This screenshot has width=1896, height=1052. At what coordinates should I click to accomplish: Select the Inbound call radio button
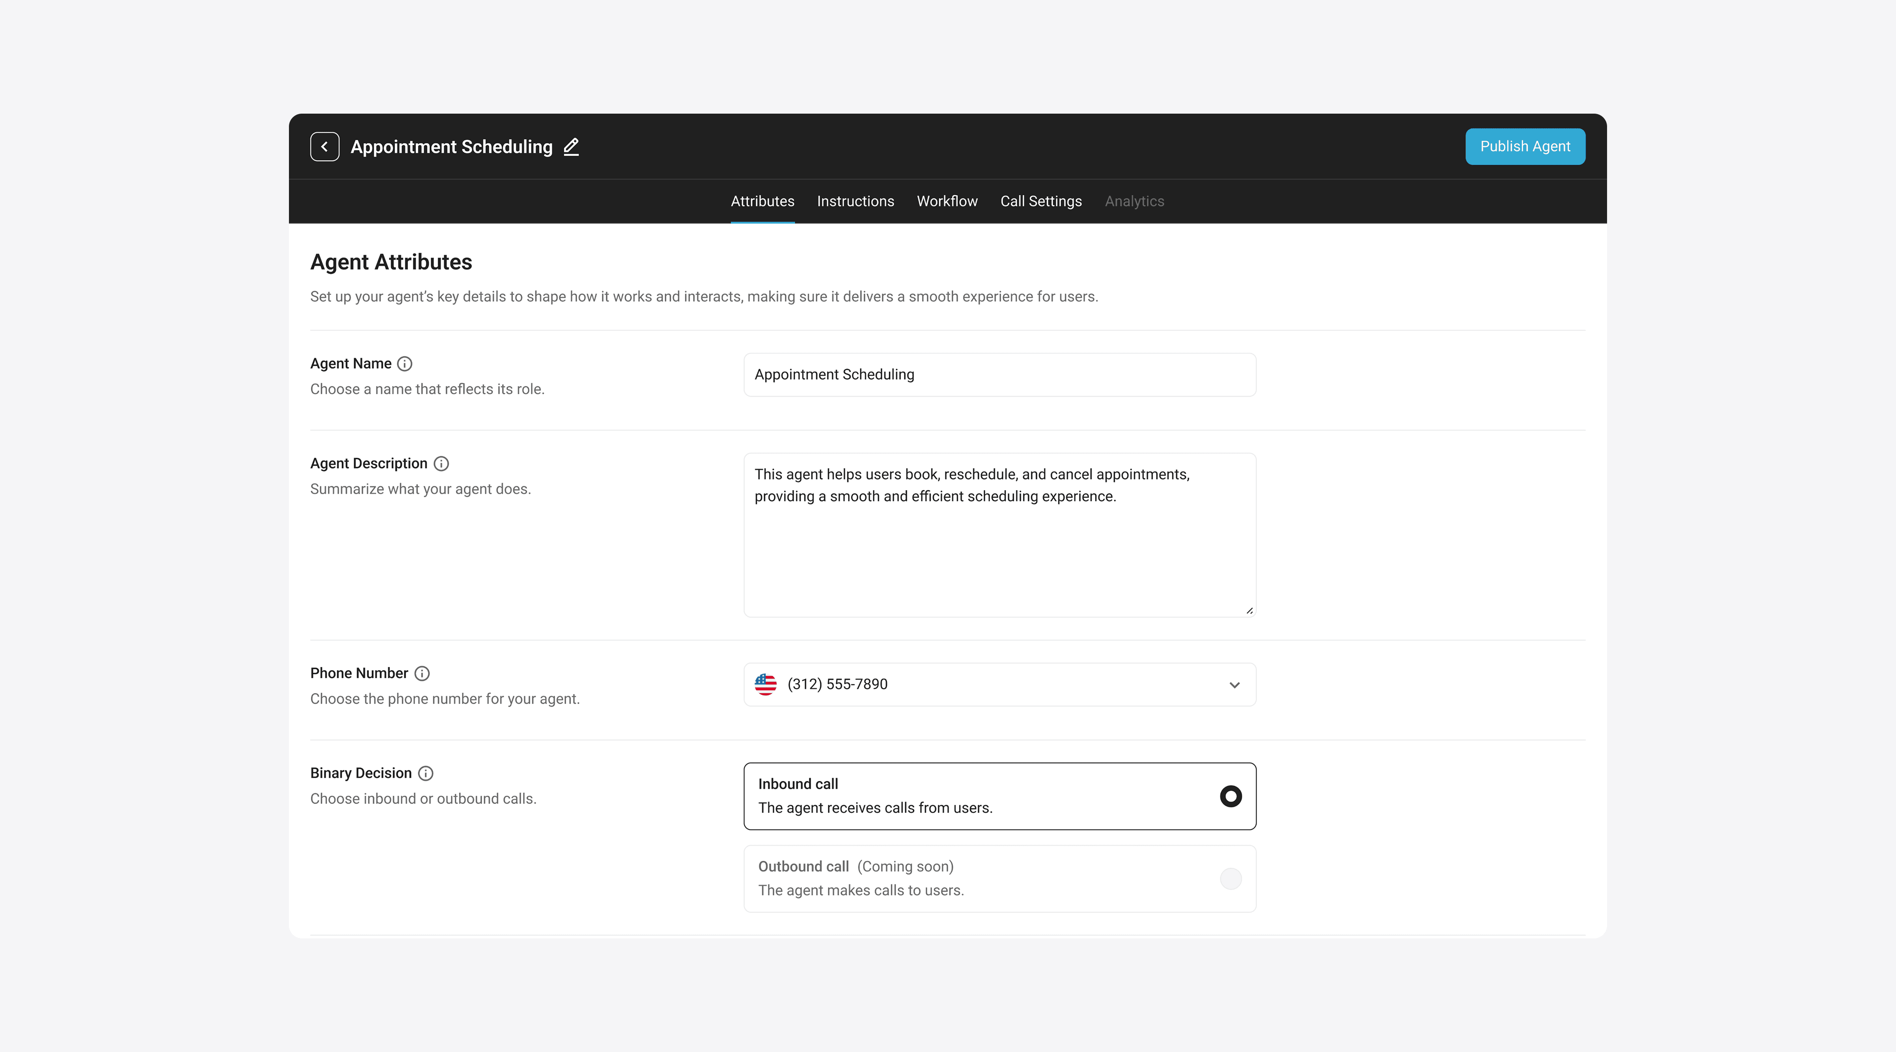click(1230, 797)
